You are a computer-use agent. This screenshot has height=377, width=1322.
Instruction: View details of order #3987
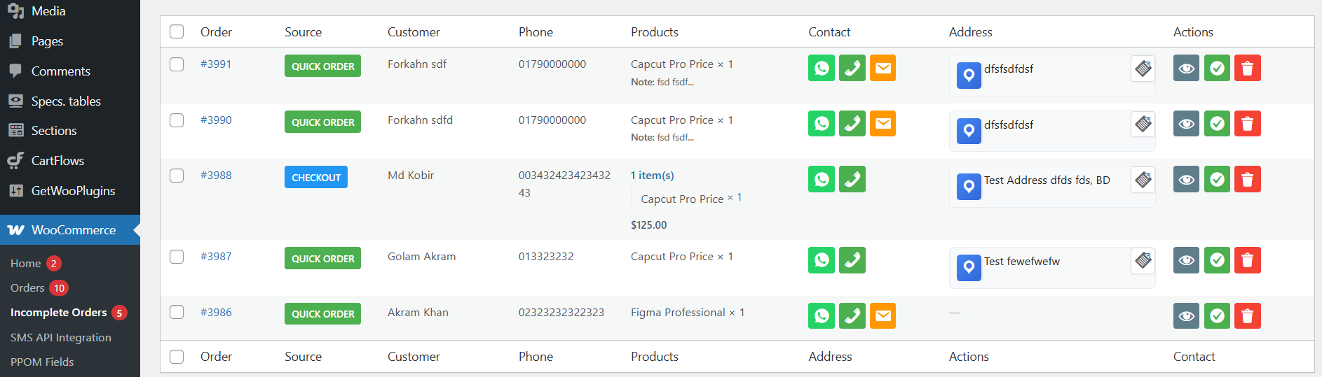tap(1186, 260)
